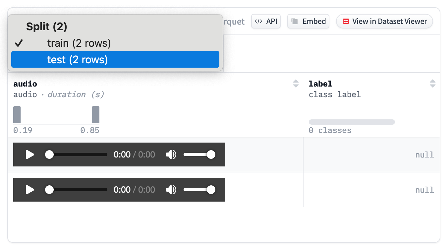Click the 0.19 duration histogram bar

(x=17, y=115)
